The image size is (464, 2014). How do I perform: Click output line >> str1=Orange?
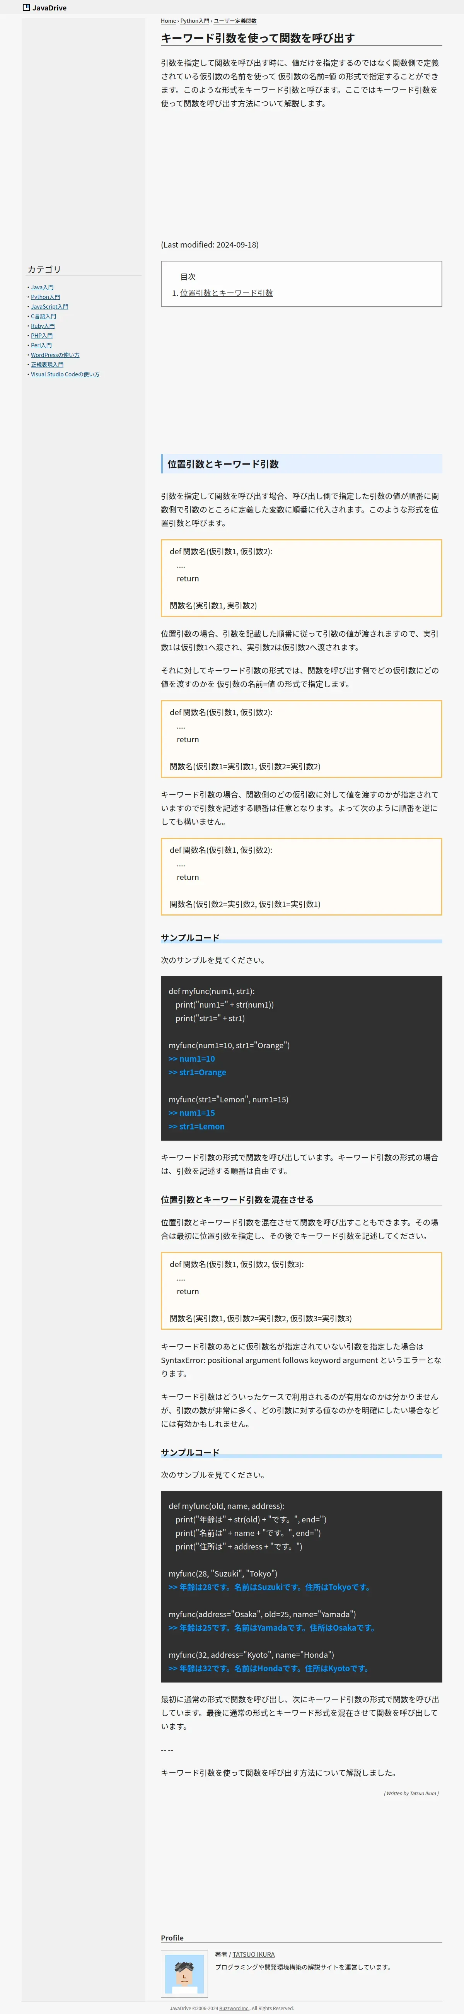(198, 1073)
